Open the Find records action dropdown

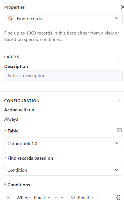coord(63,19)
